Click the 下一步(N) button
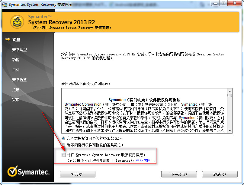 click(179, 174)
